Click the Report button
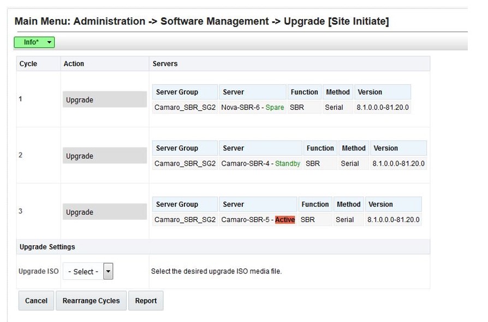The width and height of the screenshot is (488, 322). point(146,301)
